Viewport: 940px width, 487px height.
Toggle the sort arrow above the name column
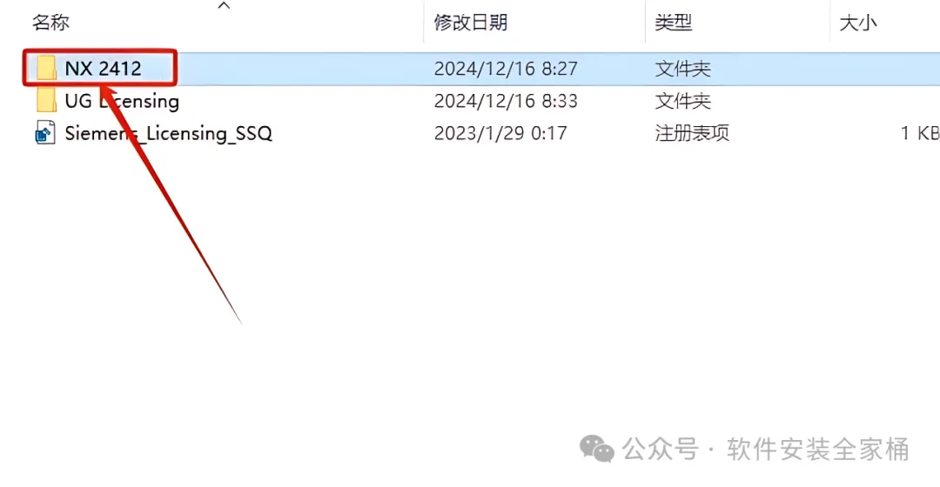pos(225,5)
